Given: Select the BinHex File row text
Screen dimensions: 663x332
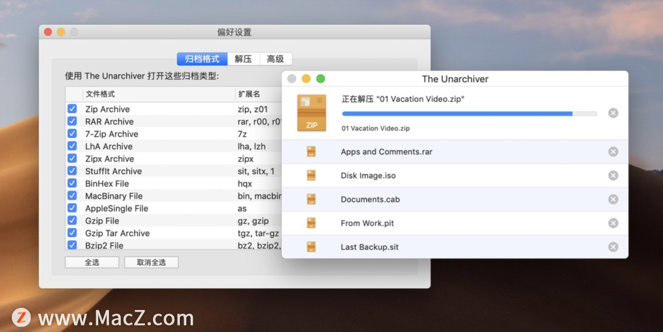Looking at the screenshot, I should tap(107, 183).
